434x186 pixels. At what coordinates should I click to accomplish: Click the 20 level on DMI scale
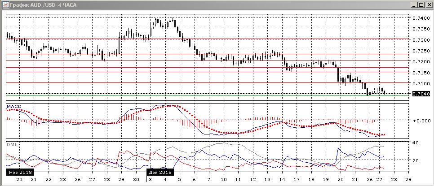click(x=416, y=160)
